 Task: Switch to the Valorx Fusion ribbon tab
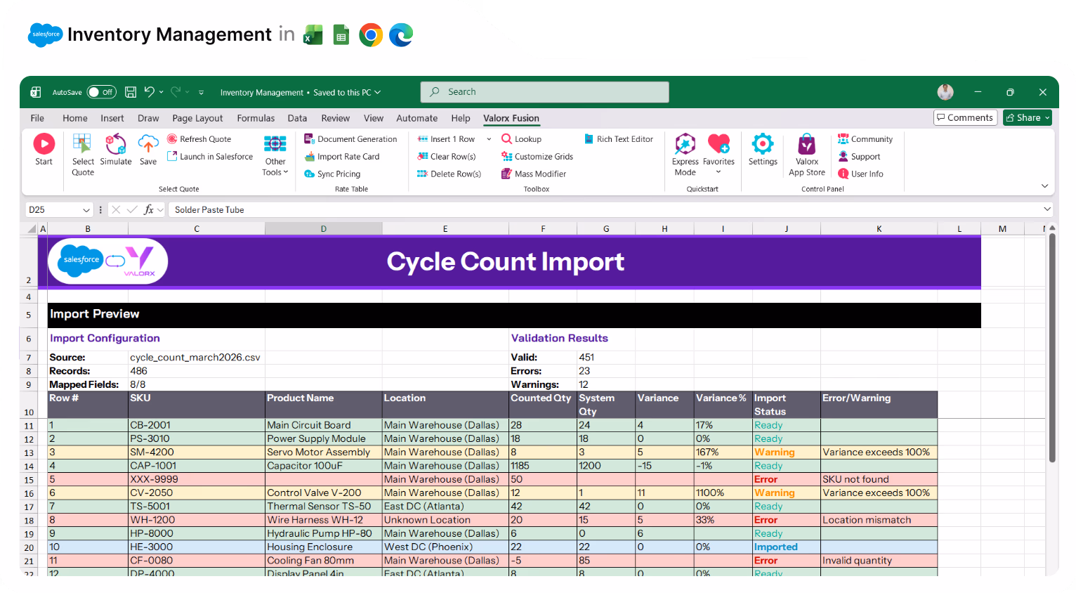[x=511, y=118]
